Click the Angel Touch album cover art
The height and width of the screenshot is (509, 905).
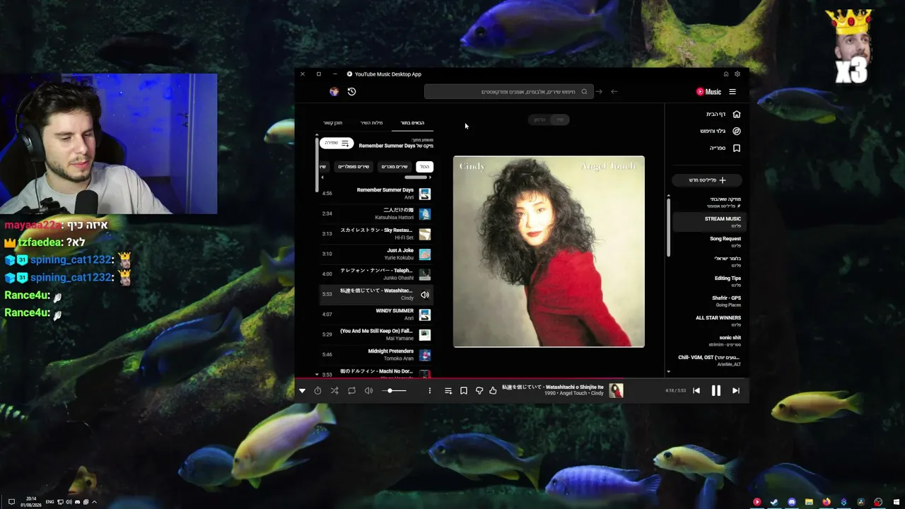[x=549, y=252]
